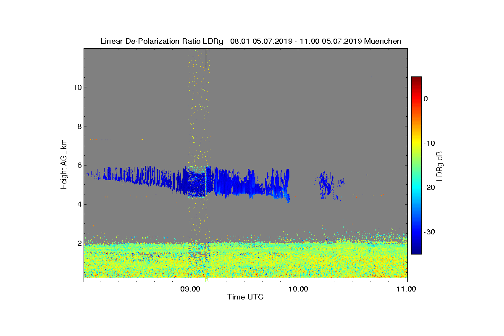The width and height of the screenshot is (504, 336).
Task: Click the height tick label 4
Action: [x=79, y=205]
